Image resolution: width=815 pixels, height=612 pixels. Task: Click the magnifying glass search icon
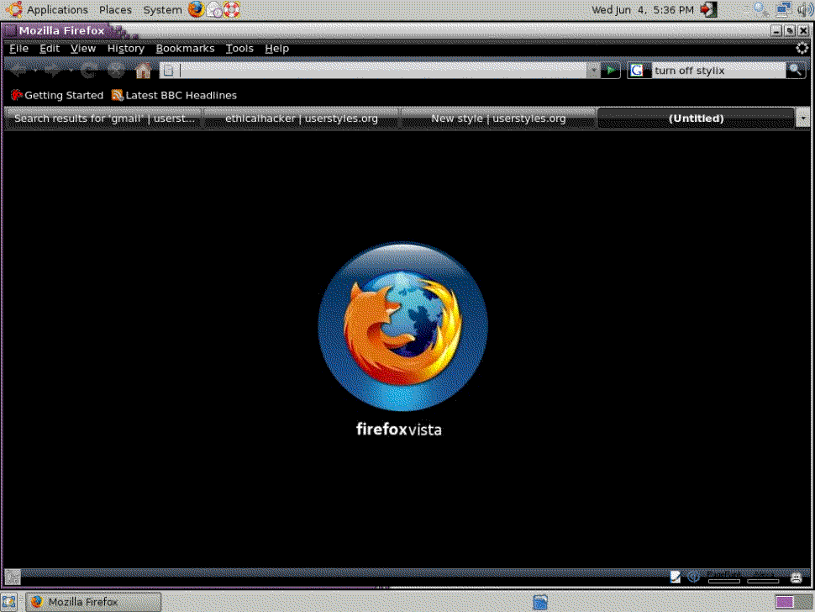point(795,71)
